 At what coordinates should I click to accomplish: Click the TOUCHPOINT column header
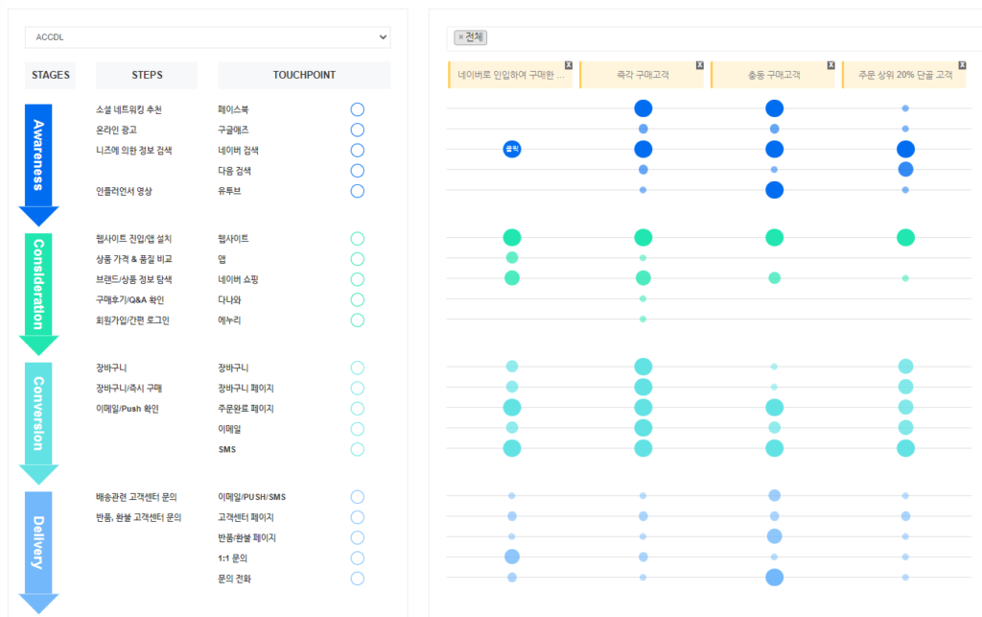coord(304,75)
